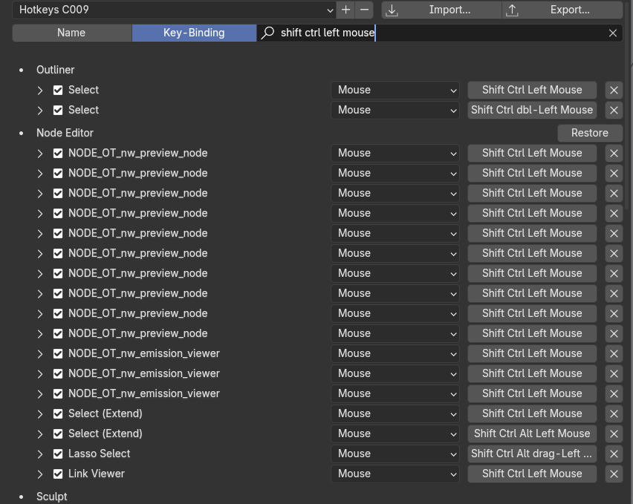Open the Hotkeys C009 preset dropdown
The image size is (633, 504).
174,10
